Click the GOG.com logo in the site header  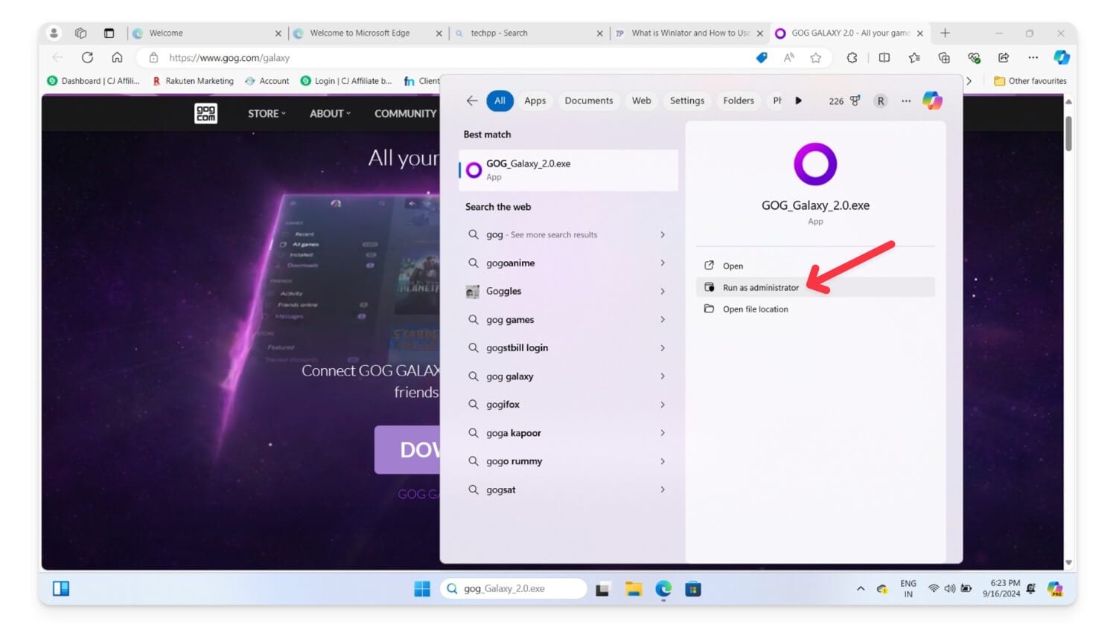point(205,113)
